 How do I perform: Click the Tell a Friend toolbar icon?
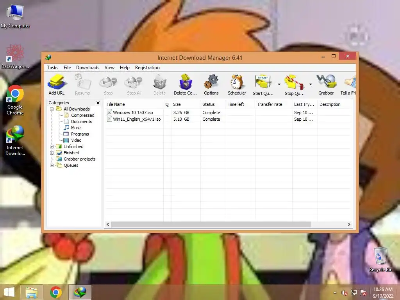coord(348,85)
